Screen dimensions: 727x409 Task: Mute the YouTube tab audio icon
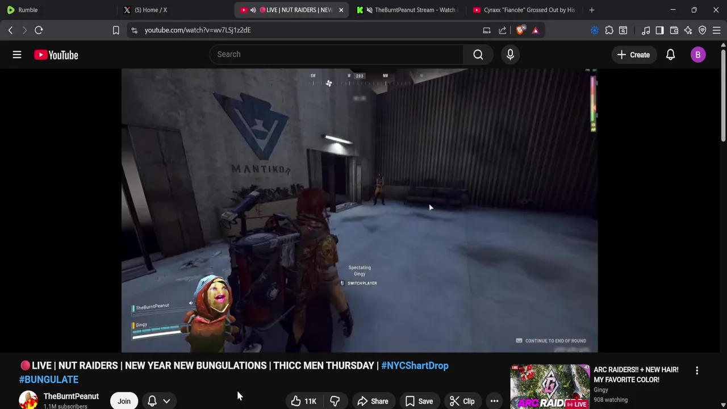tap(253, 10)
